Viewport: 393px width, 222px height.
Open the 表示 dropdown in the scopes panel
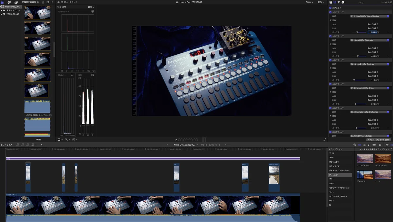[x=91, y=7]
